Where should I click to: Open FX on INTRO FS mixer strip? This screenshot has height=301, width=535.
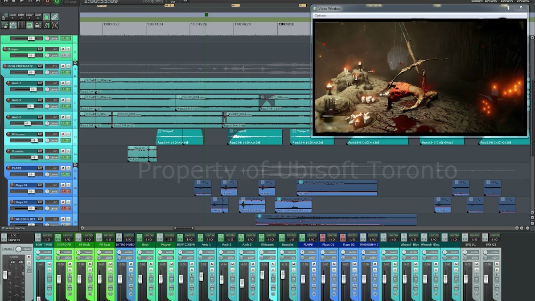tap(58, 239)
